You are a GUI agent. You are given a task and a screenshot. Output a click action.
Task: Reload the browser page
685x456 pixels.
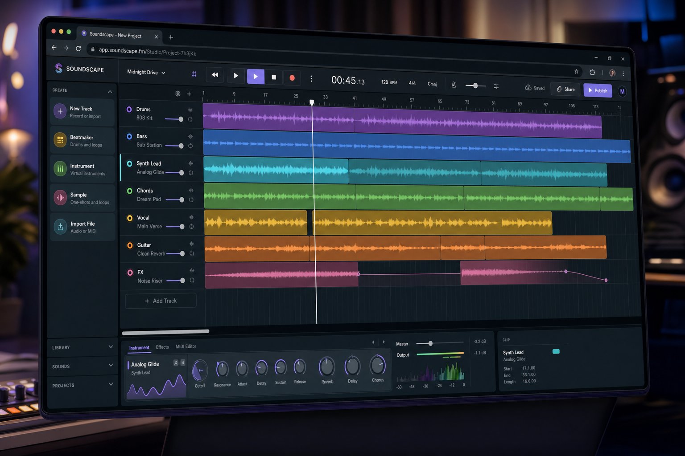(78, 49)
